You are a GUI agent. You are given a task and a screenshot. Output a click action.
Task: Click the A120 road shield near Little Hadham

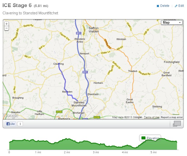coord(59,112)
